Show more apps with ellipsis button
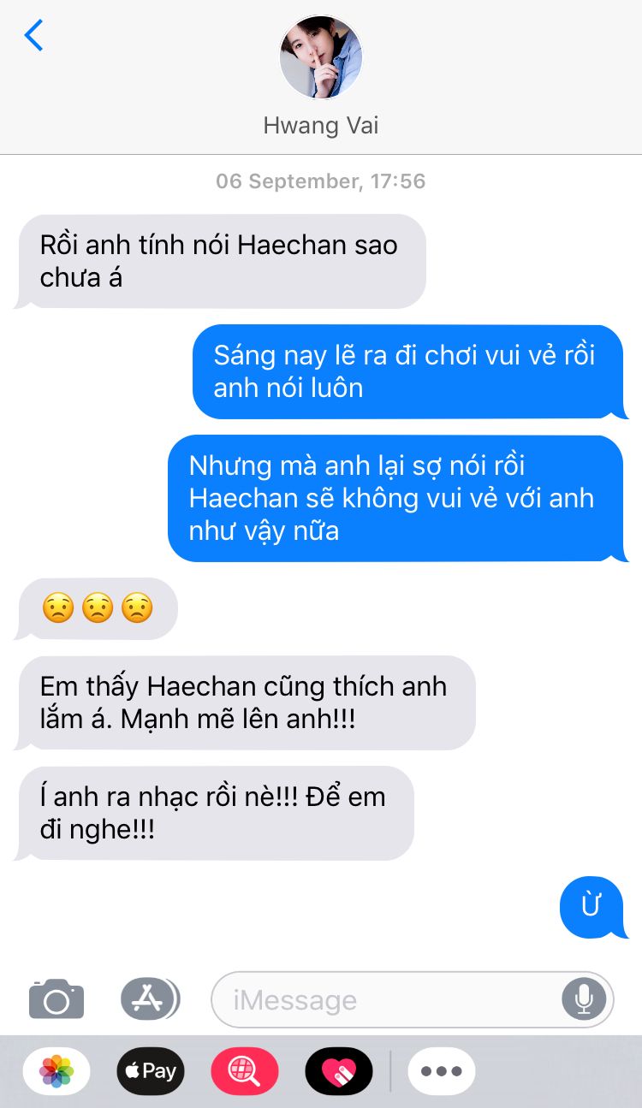 [442, 1070]
